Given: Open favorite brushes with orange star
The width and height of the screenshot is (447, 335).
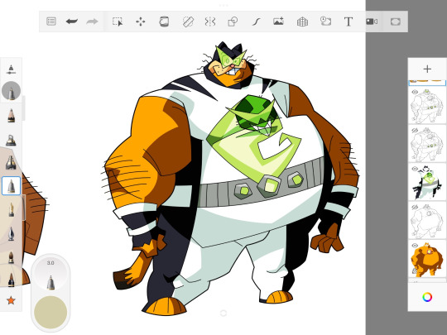Looking at the screenshot, I should pos(11,300).
